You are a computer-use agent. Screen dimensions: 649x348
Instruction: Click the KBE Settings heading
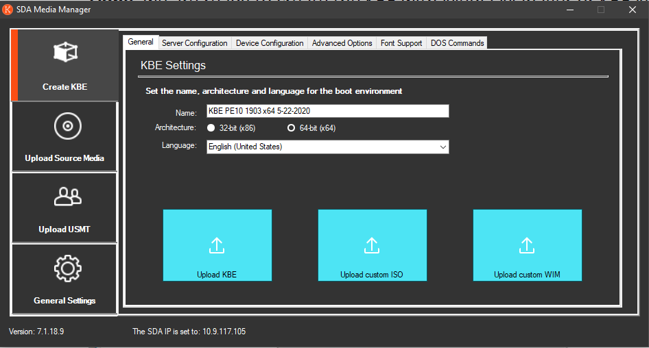(173, 65)
